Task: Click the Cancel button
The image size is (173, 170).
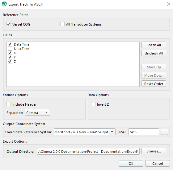Action: point(158,164)
